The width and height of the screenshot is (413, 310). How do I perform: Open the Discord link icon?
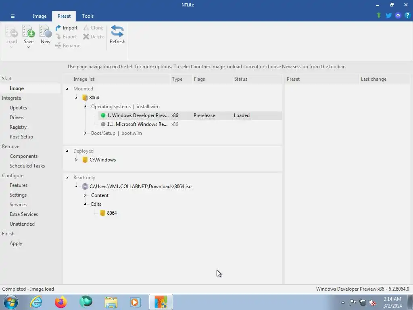click(398, 15)
